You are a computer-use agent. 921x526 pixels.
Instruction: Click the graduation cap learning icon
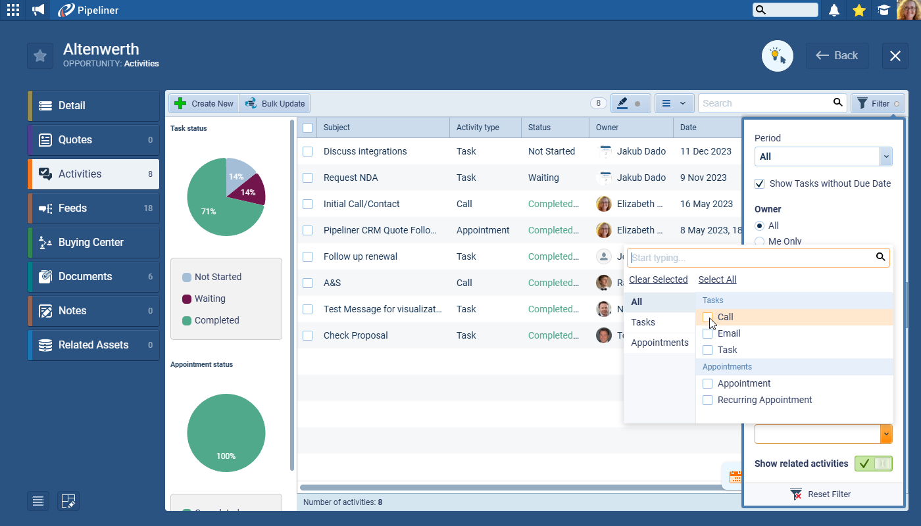(x=884, y=10)
